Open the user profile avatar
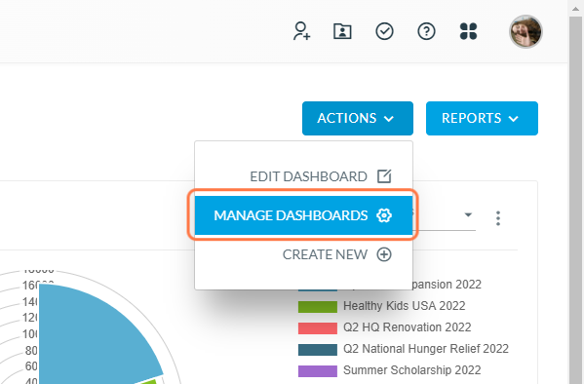 click(526, 31)
